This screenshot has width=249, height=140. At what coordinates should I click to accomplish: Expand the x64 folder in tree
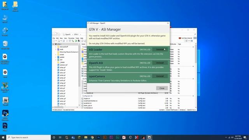[x=56, y=59]
